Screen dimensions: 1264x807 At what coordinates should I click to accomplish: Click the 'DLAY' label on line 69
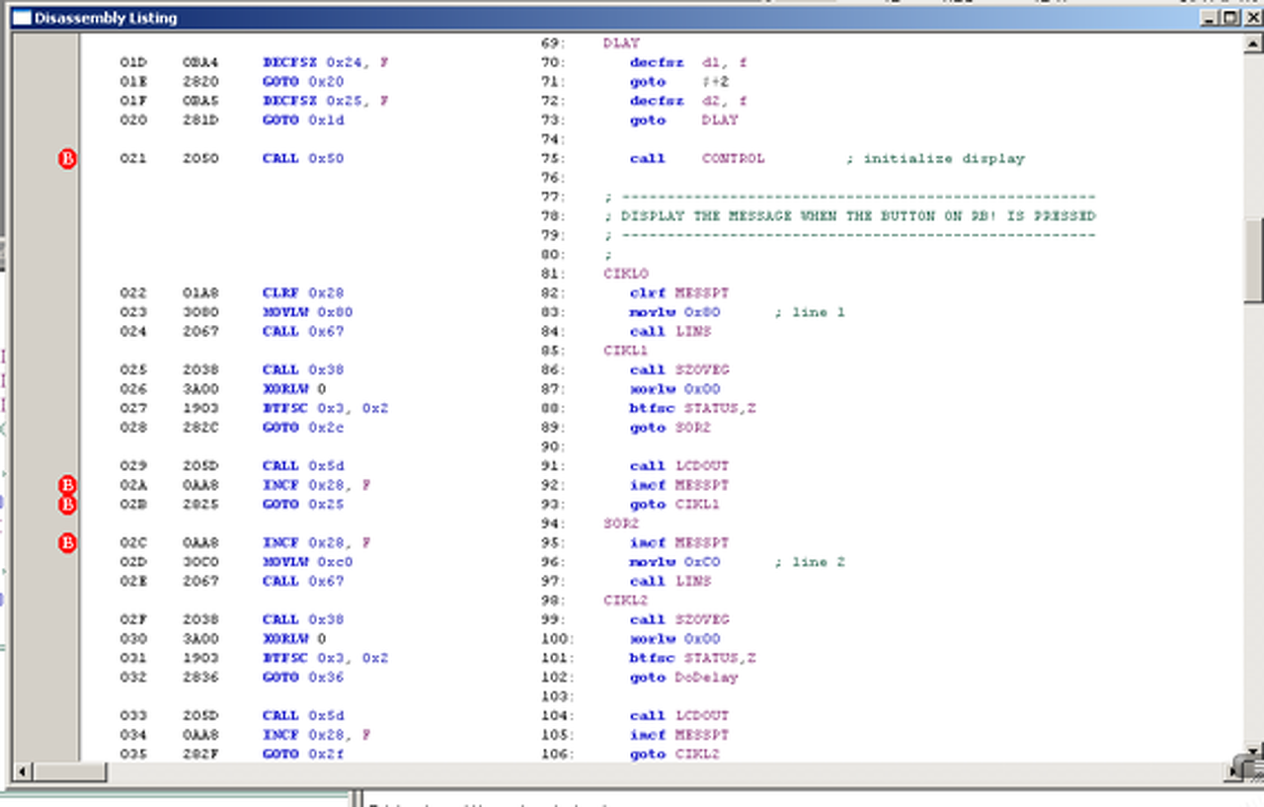(621, 43)
